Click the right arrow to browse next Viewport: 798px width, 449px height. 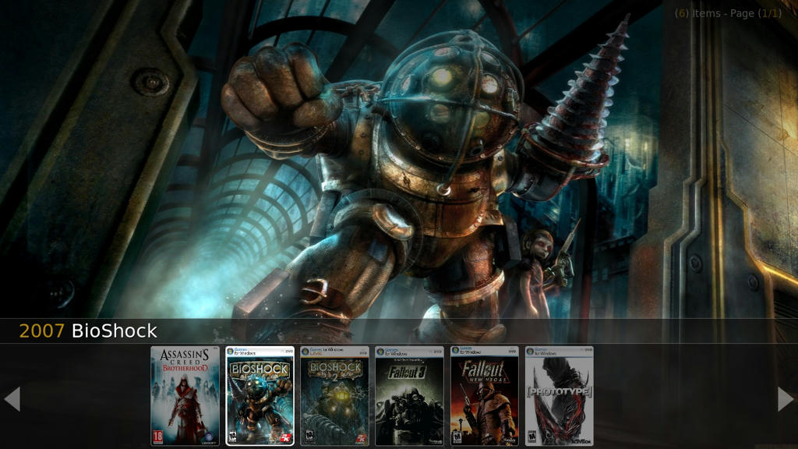point(786,398)
